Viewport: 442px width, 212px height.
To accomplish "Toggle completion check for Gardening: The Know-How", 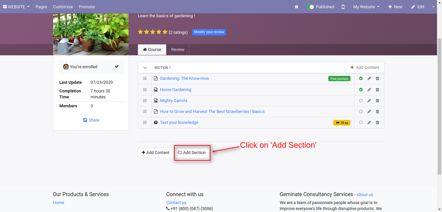I will (x=361, y=79).
